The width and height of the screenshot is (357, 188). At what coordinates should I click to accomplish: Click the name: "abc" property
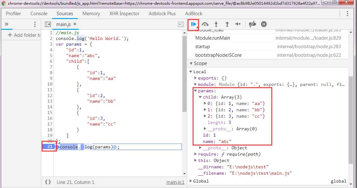(x=217, y=142)
